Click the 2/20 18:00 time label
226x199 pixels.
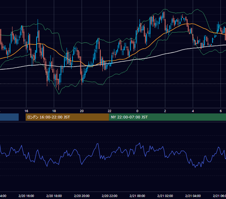[x=54, y=196]
